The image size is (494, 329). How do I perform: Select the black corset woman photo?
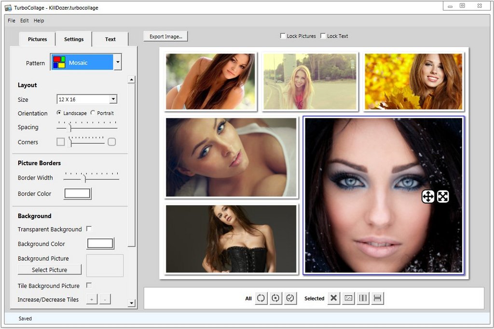coord(231,239)
